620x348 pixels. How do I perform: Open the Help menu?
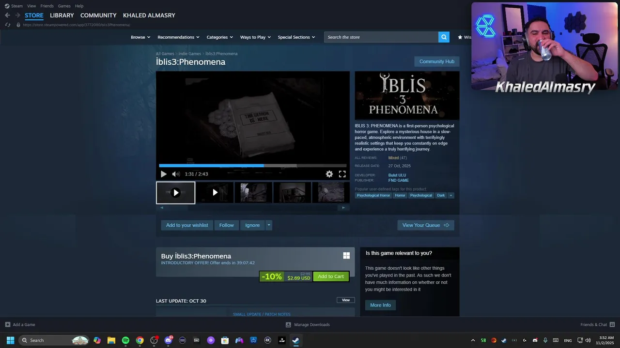[79, 6]
